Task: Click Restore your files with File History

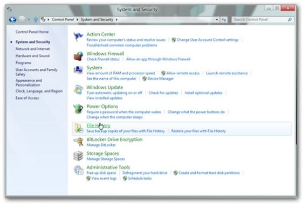Action: (198, 131)
